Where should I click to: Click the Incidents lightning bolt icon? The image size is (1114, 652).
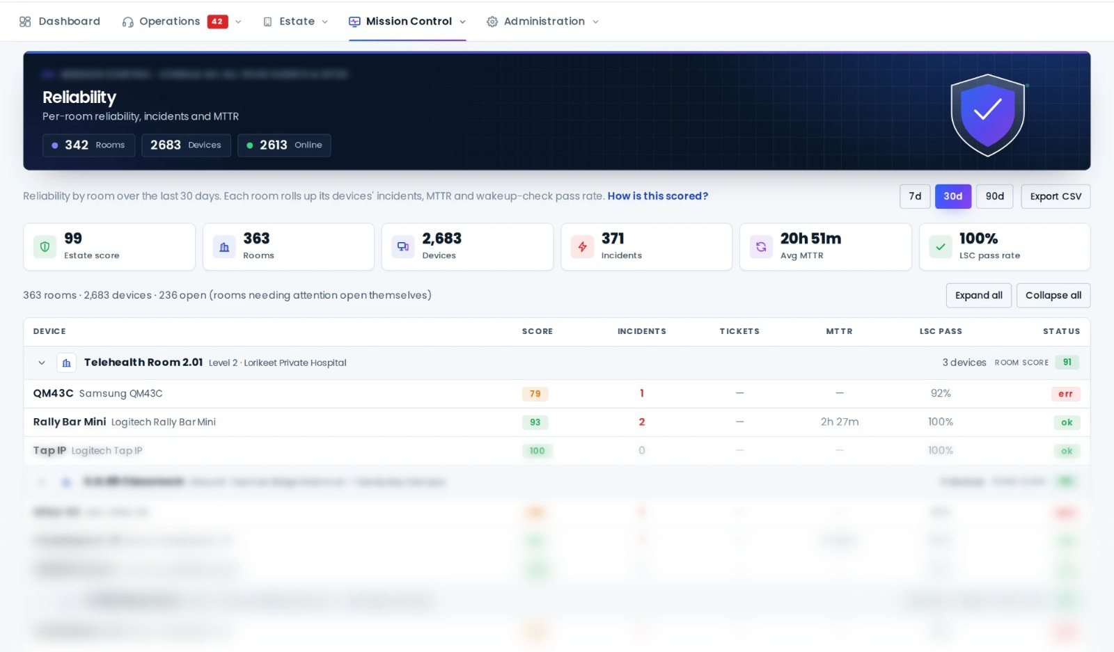coord(582,246)
